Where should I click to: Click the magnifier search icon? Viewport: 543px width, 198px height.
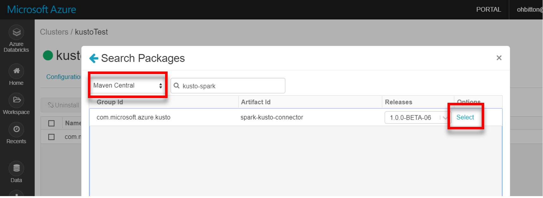tap(177, 86)
